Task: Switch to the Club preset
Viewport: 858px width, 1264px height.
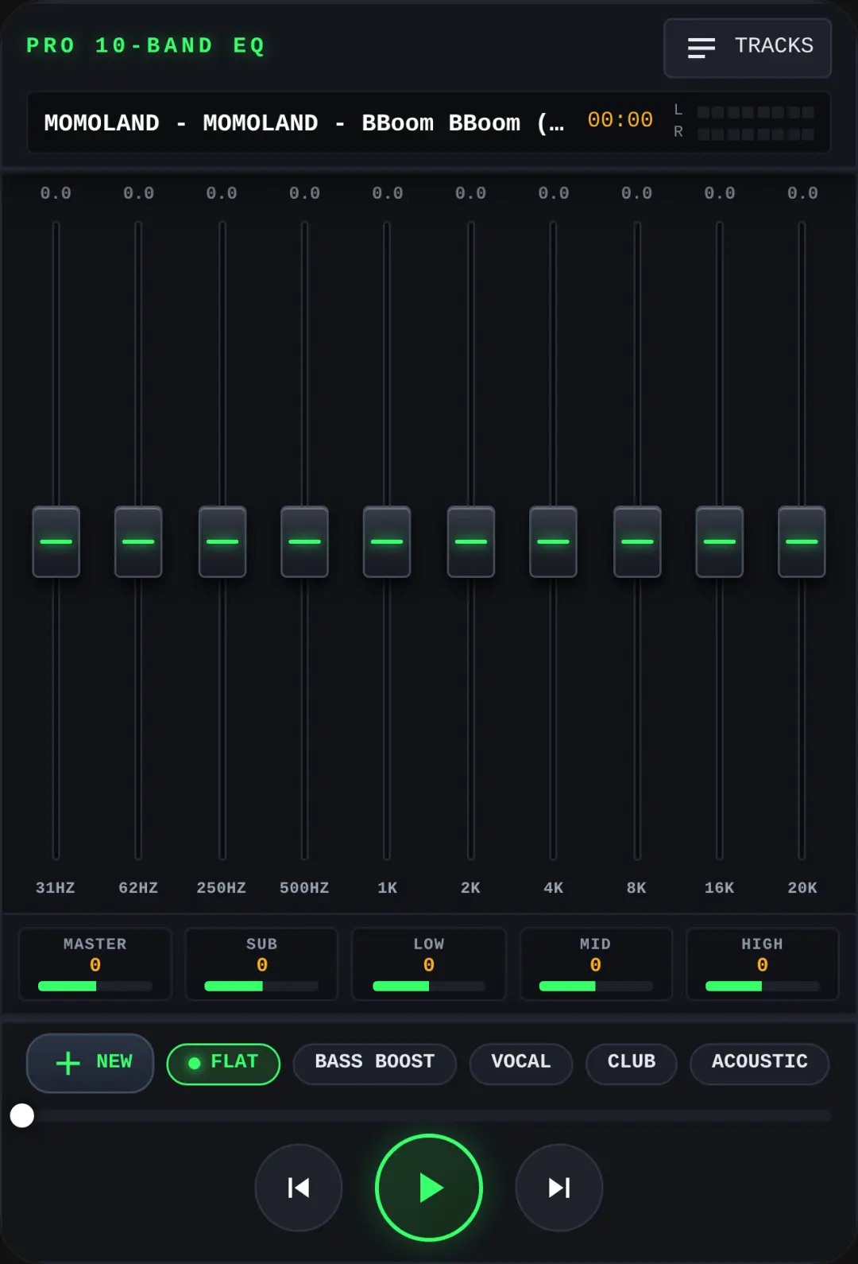Action: click(632, 1064)
